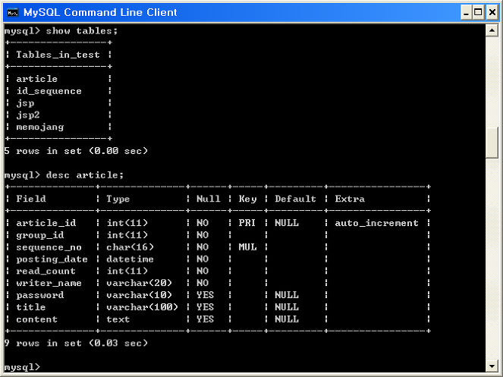The height and width of the screenshot is (377, 503).
Task: Click the 'password' field name
Action: [40, 295]
